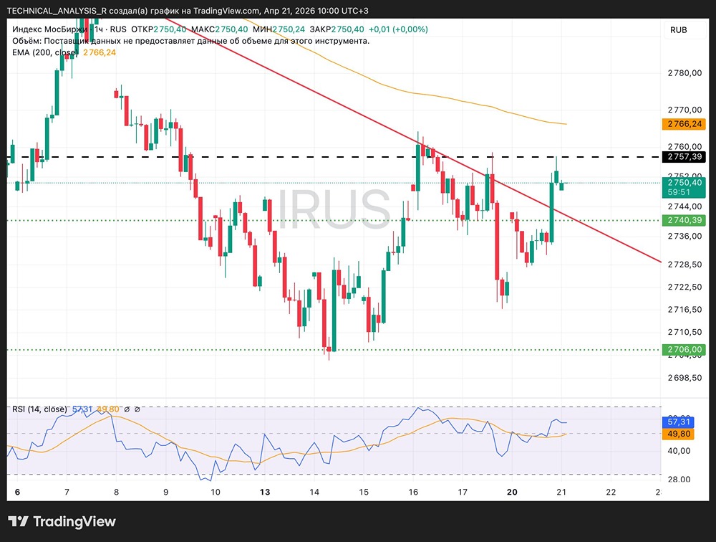Click date 22 on the time axis
The width and height of the screenshot is (716, 542).
point(611,492)
